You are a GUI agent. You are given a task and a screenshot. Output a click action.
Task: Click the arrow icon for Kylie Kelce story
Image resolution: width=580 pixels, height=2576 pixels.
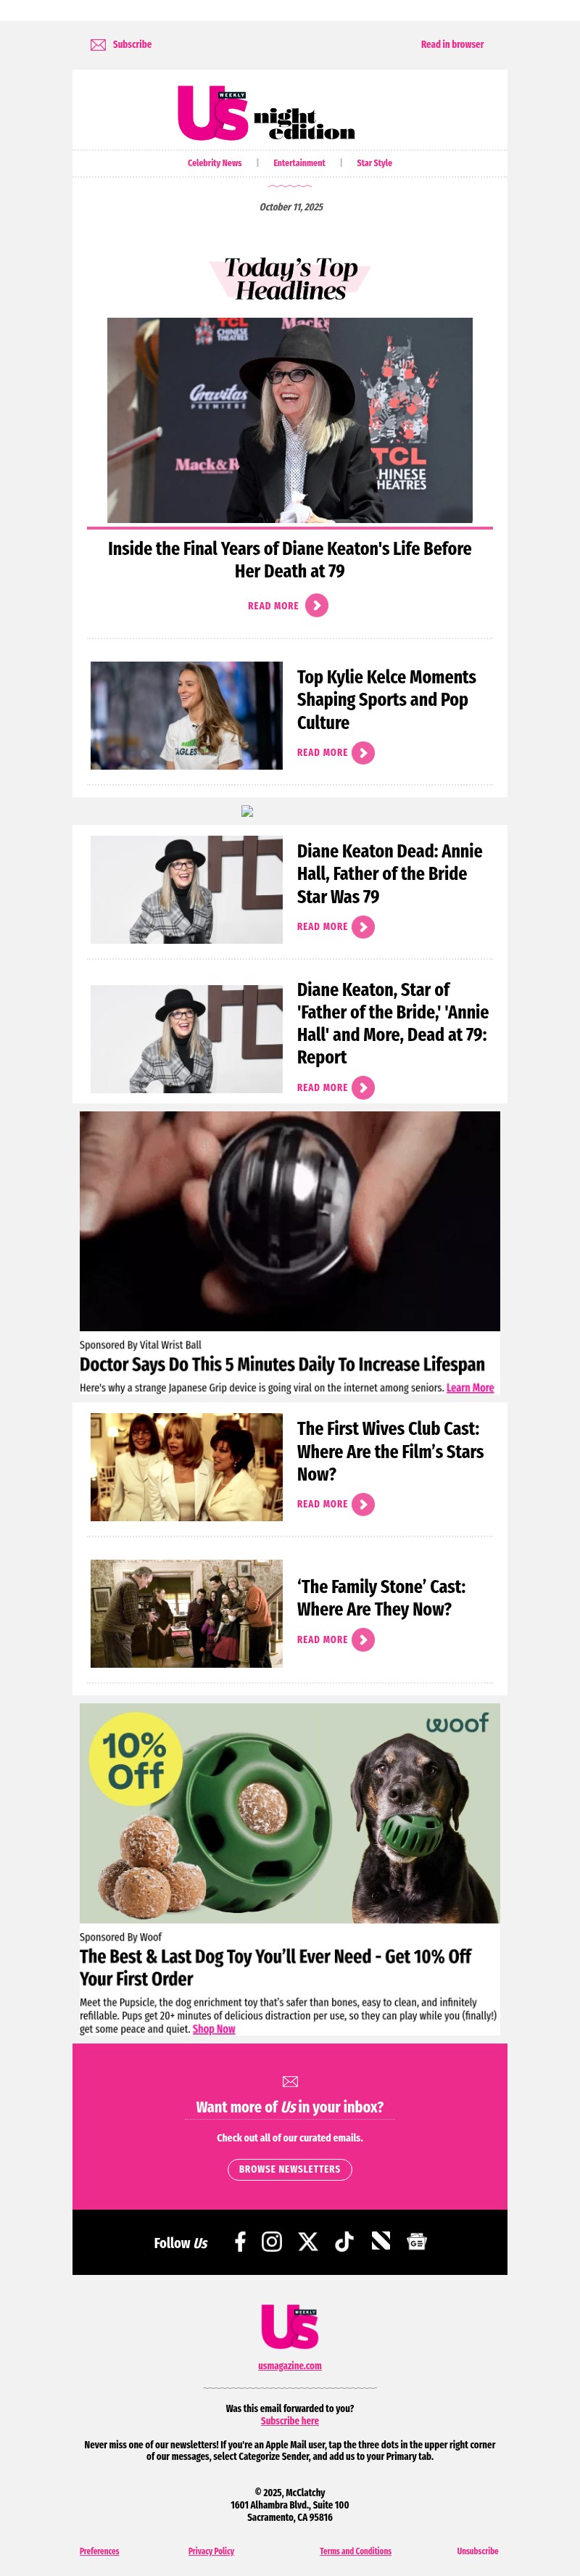coord(363,753)
